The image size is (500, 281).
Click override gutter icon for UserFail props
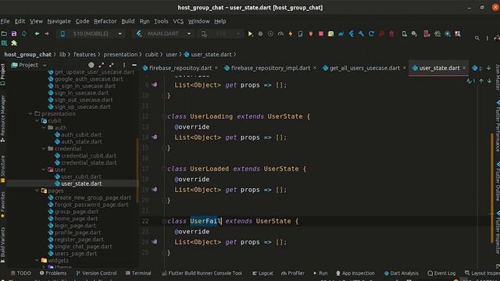(155, 242)
